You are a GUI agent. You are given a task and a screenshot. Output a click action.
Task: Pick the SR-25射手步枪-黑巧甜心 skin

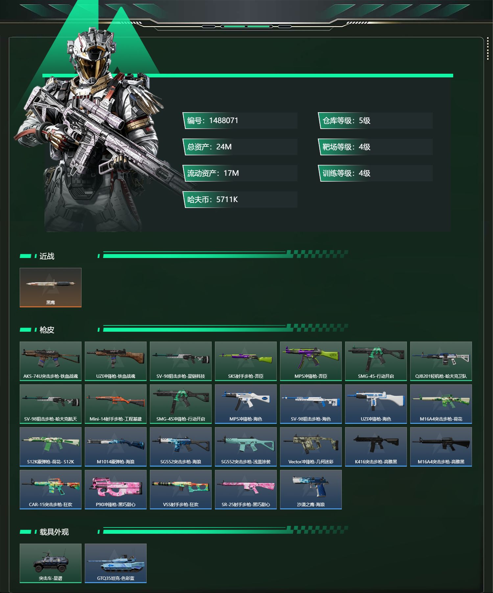(x=246, y=490)
